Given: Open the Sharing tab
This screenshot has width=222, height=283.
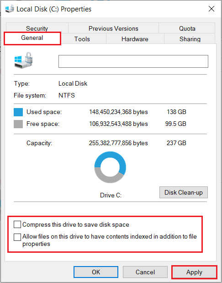Looking at the screenshot, I should (x=190, y=39).
